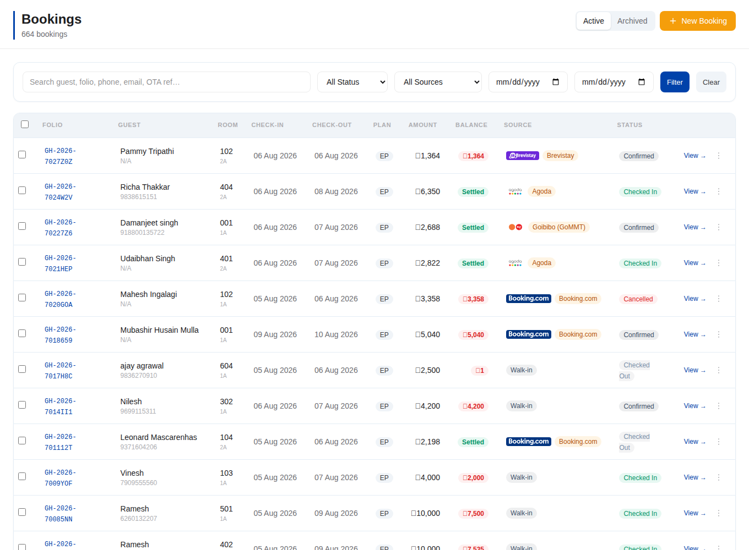
Task: View booking for ajay agrawal
Action: (x=694, y=370)
